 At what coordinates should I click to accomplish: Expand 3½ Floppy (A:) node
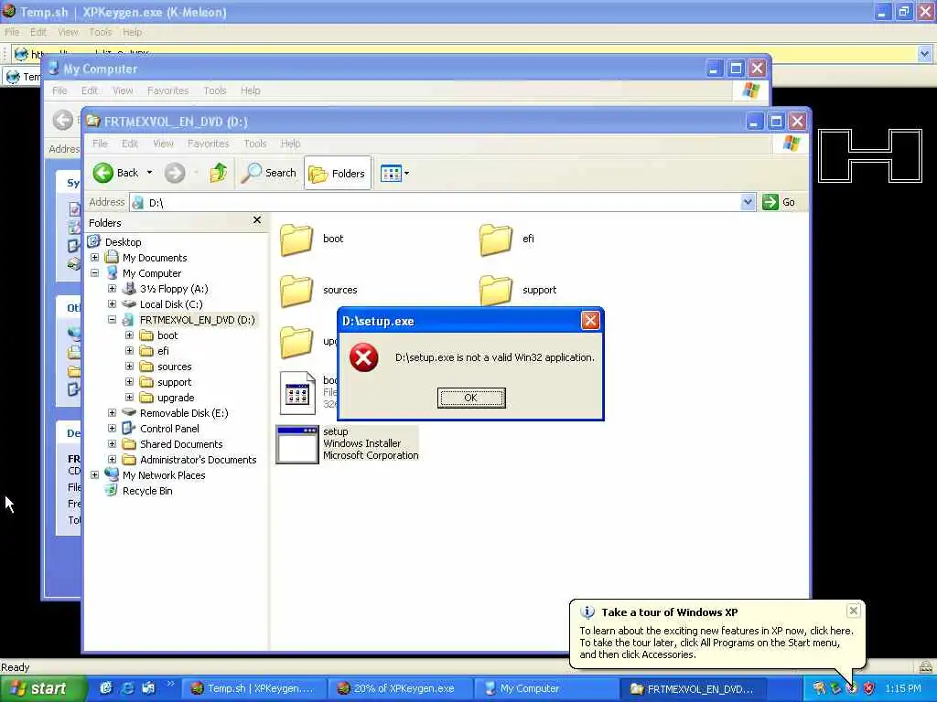click(x=112, y=288)
